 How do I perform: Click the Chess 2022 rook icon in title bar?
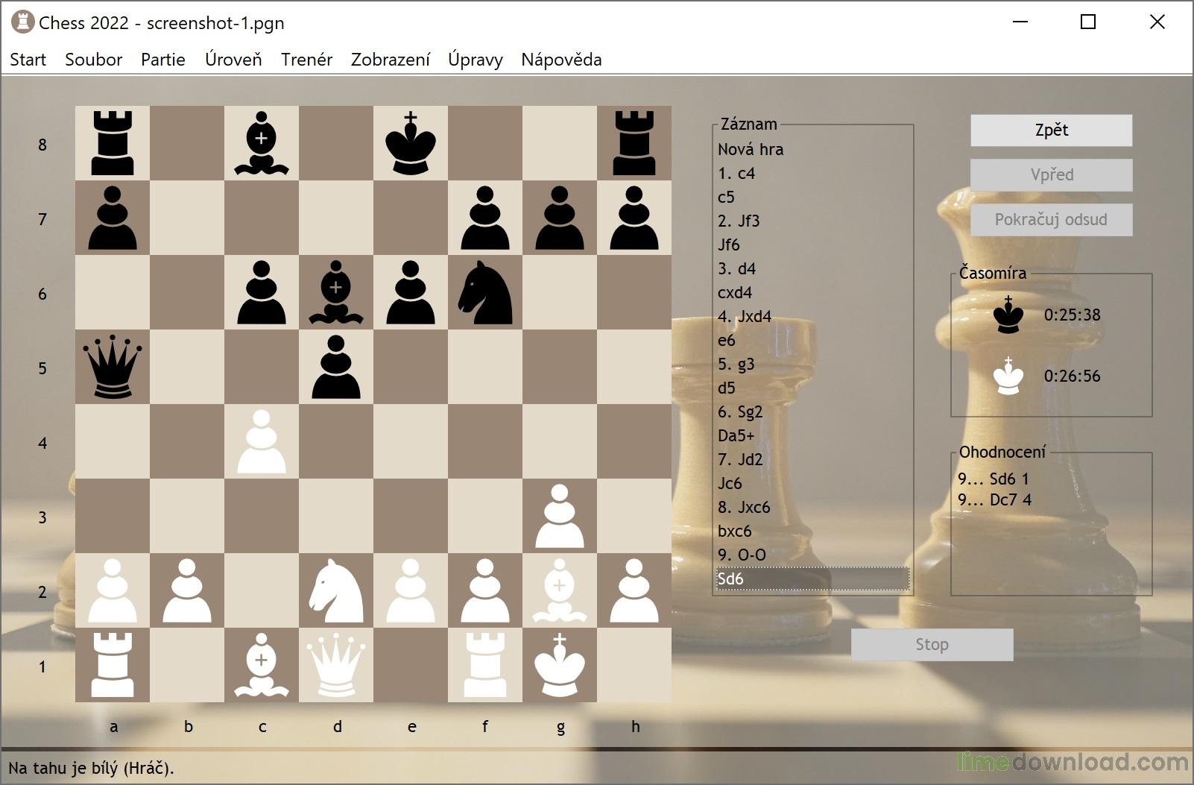click(x=22, y=22)
